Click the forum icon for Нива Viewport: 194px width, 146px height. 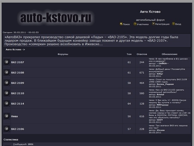[x=7, y=116]
